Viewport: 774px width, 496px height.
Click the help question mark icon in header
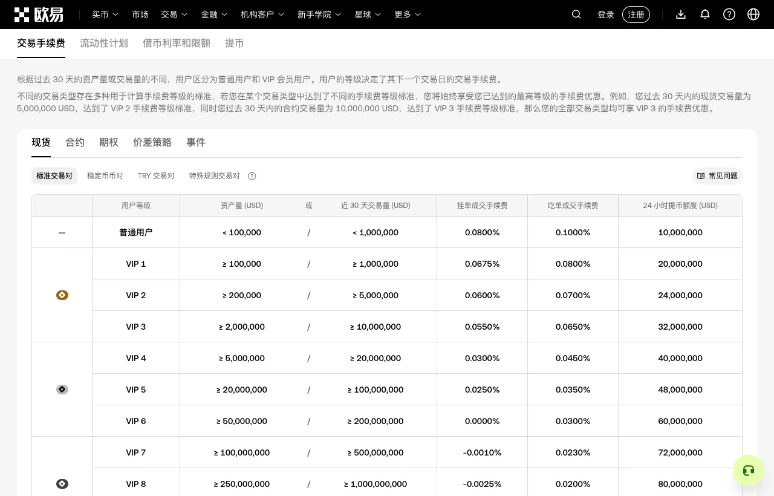(x=729, y=15)
